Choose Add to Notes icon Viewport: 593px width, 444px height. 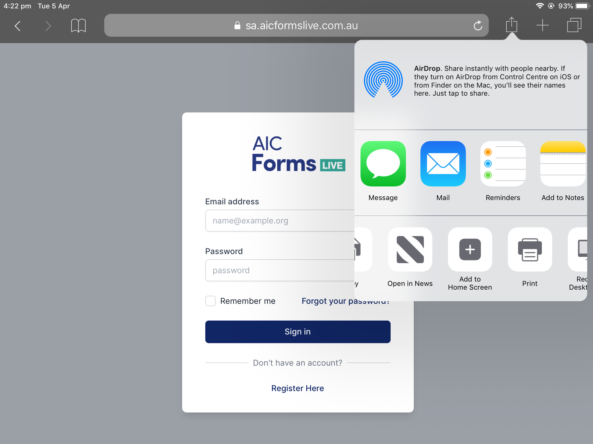click(563, 164)
